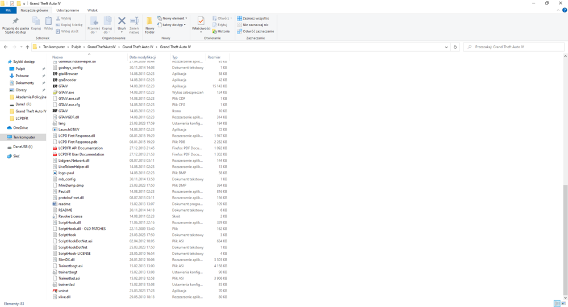Open help with the blue question mark
The image size is (568, 307).
click(x=565, y=10)
